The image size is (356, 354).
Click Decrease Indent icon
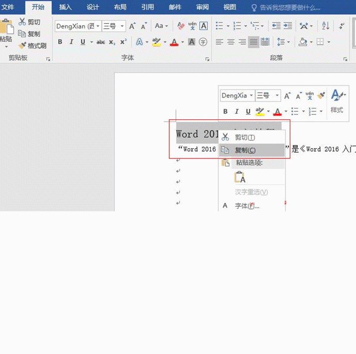click(x=276, y=26)
